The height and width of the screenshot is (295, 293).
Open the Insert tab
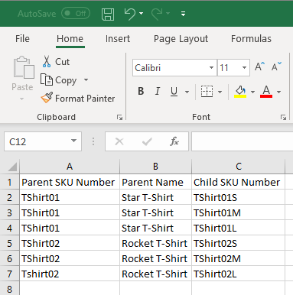[x=118, y=39]
